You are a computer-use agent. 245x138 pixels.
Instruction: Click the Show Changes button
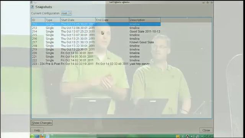coord(42,123)
